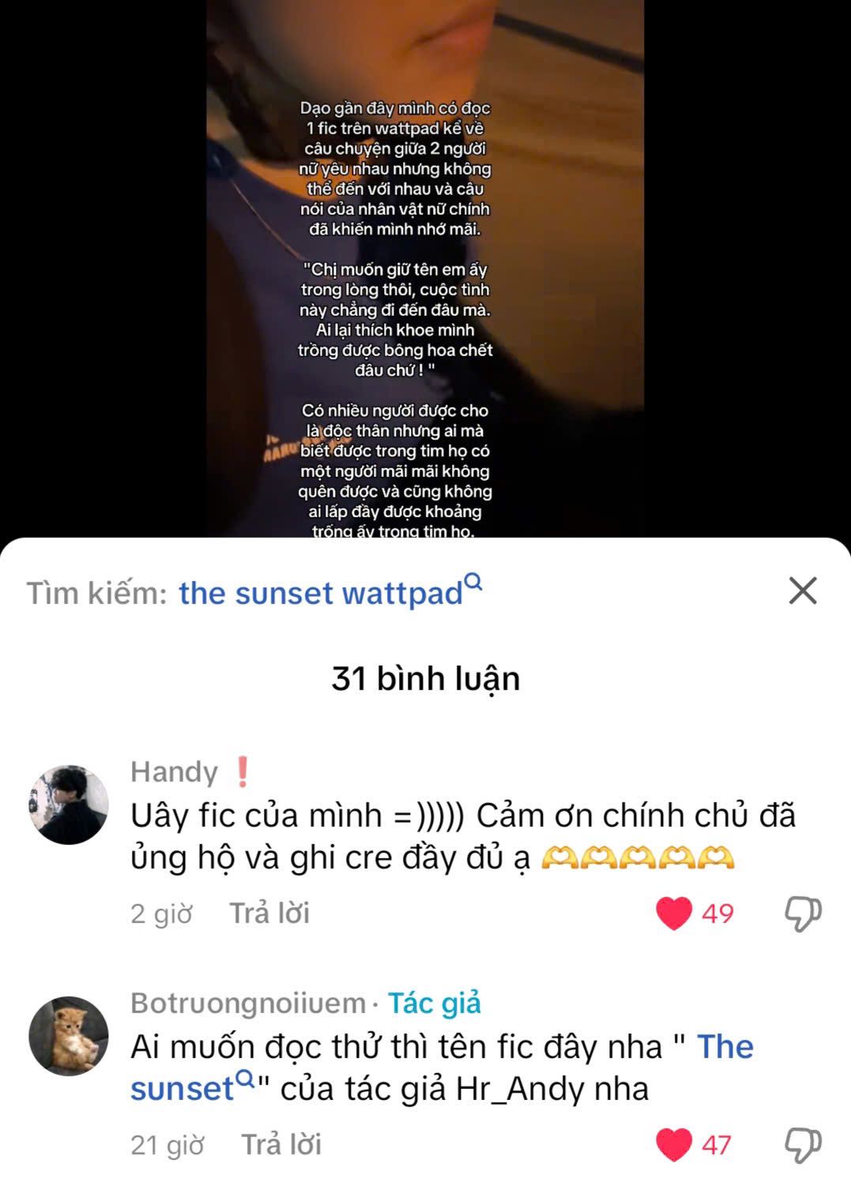The width and height of the screenshot is (851, 1179).
Task: Dislike Handy's comment using the thumbs-down icon
Action: pos(803,914)
